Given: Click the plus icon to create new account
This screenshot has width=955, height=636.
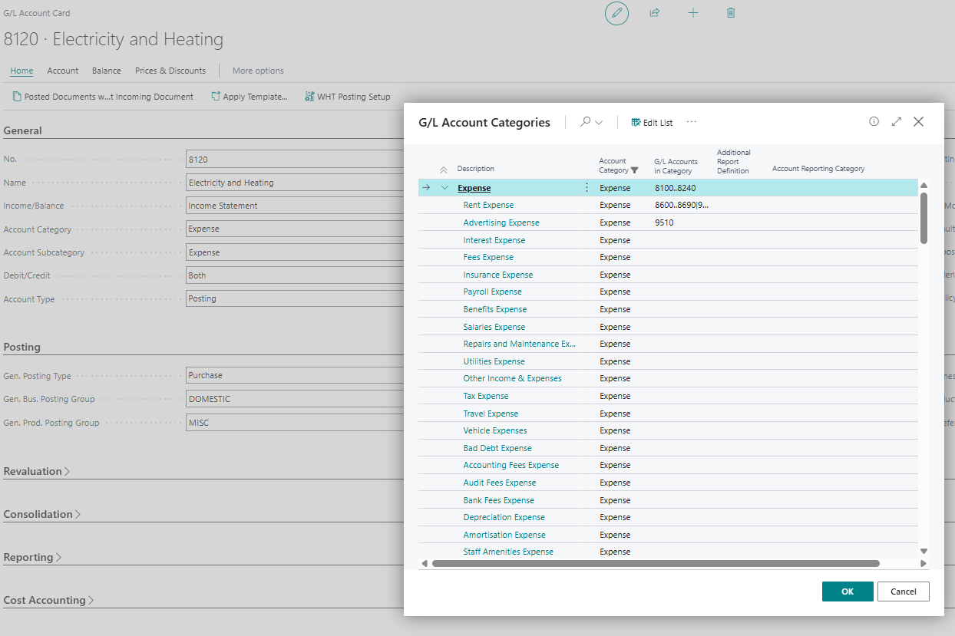Looking at the screenshot, I should pos(693,13).
